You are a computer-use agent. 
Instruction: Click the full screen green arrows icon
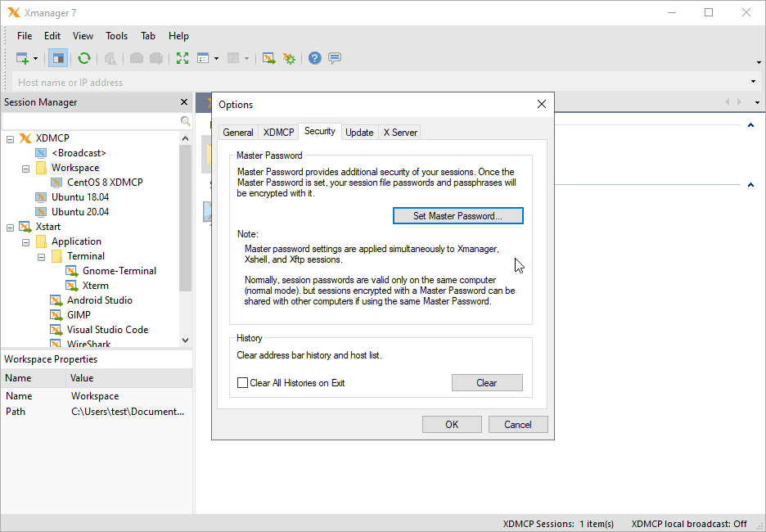182,58
